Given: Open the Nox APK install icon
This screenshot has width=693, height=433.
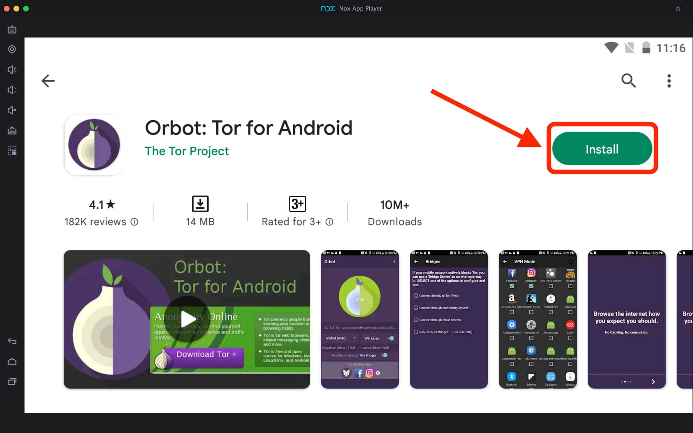Looking at the screenshot, I should tap(12, 131).
